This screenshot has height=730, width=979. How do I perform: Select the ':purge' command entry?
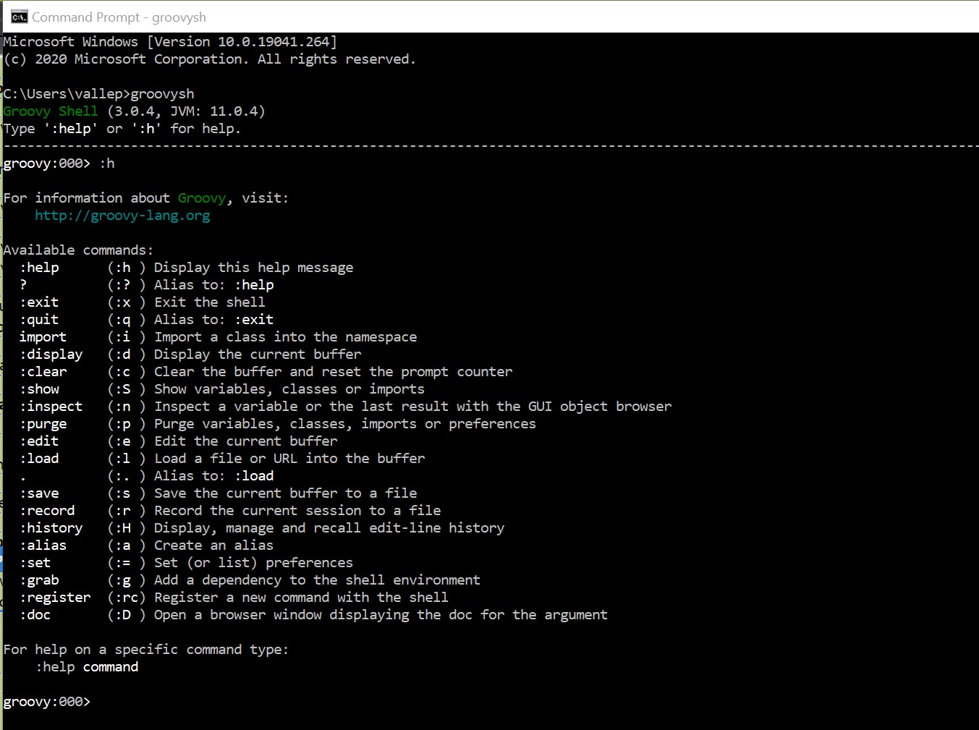43,424
